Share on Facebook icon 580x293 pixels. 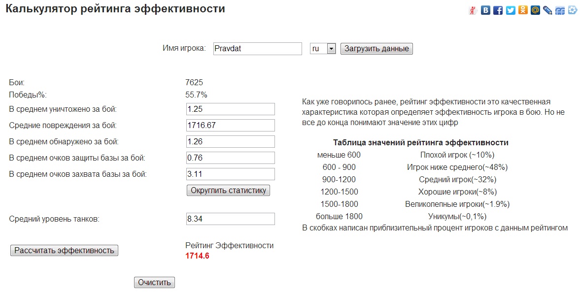498,10
